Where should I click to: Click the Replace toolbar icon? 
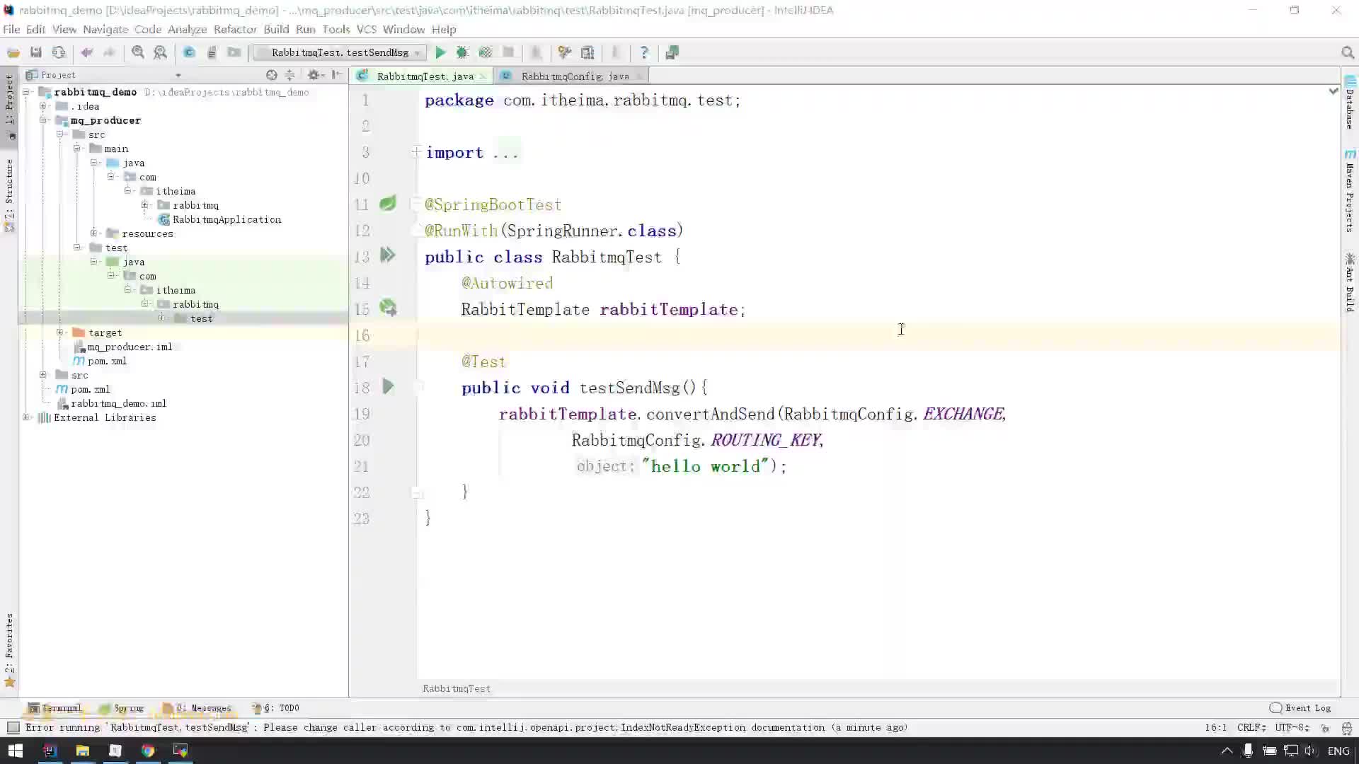[x=161, y=52]
